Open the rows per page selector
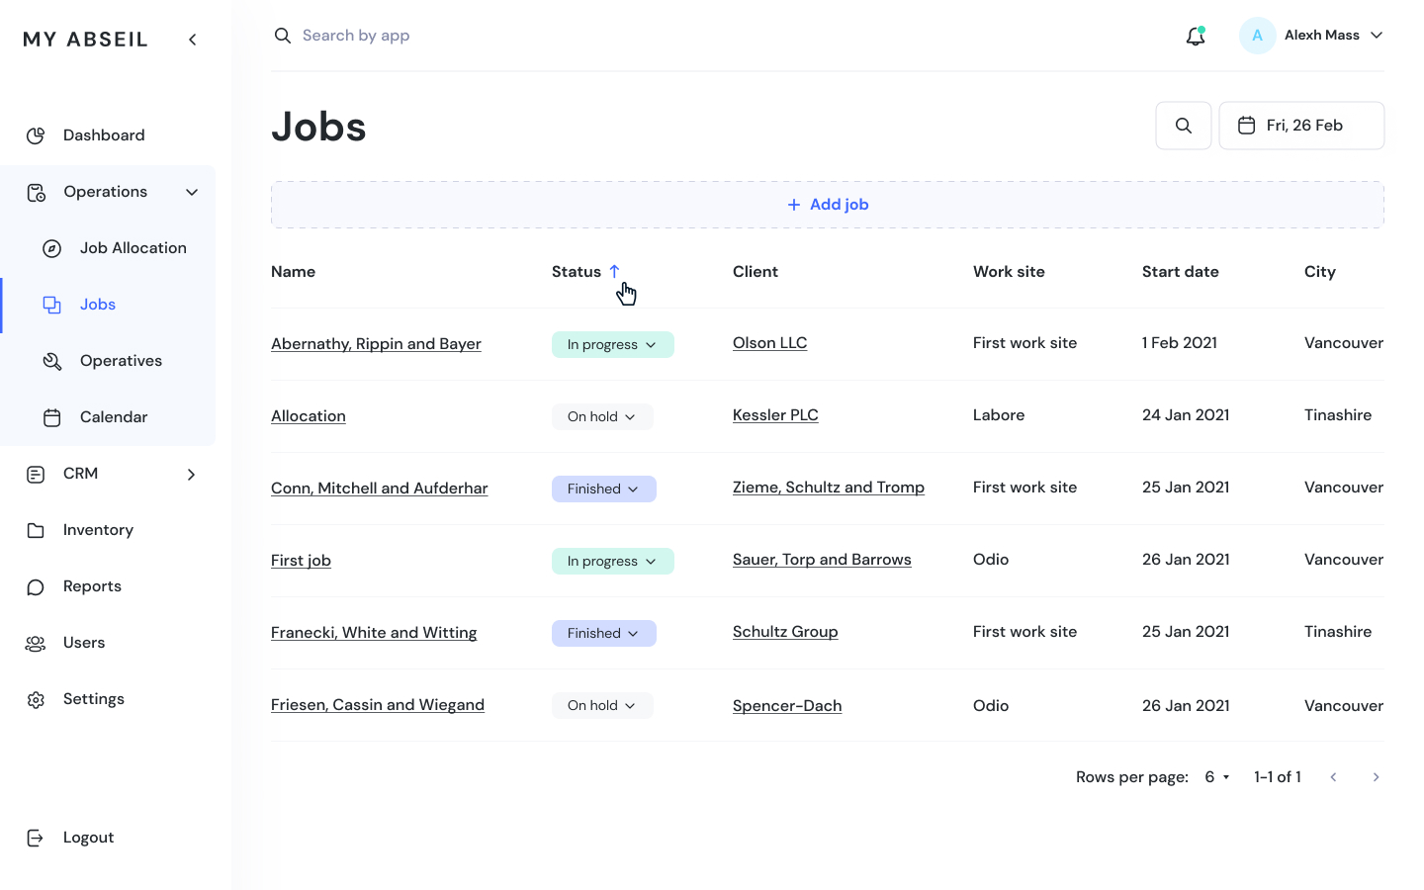1424x890 pixels. (1216, 777)
